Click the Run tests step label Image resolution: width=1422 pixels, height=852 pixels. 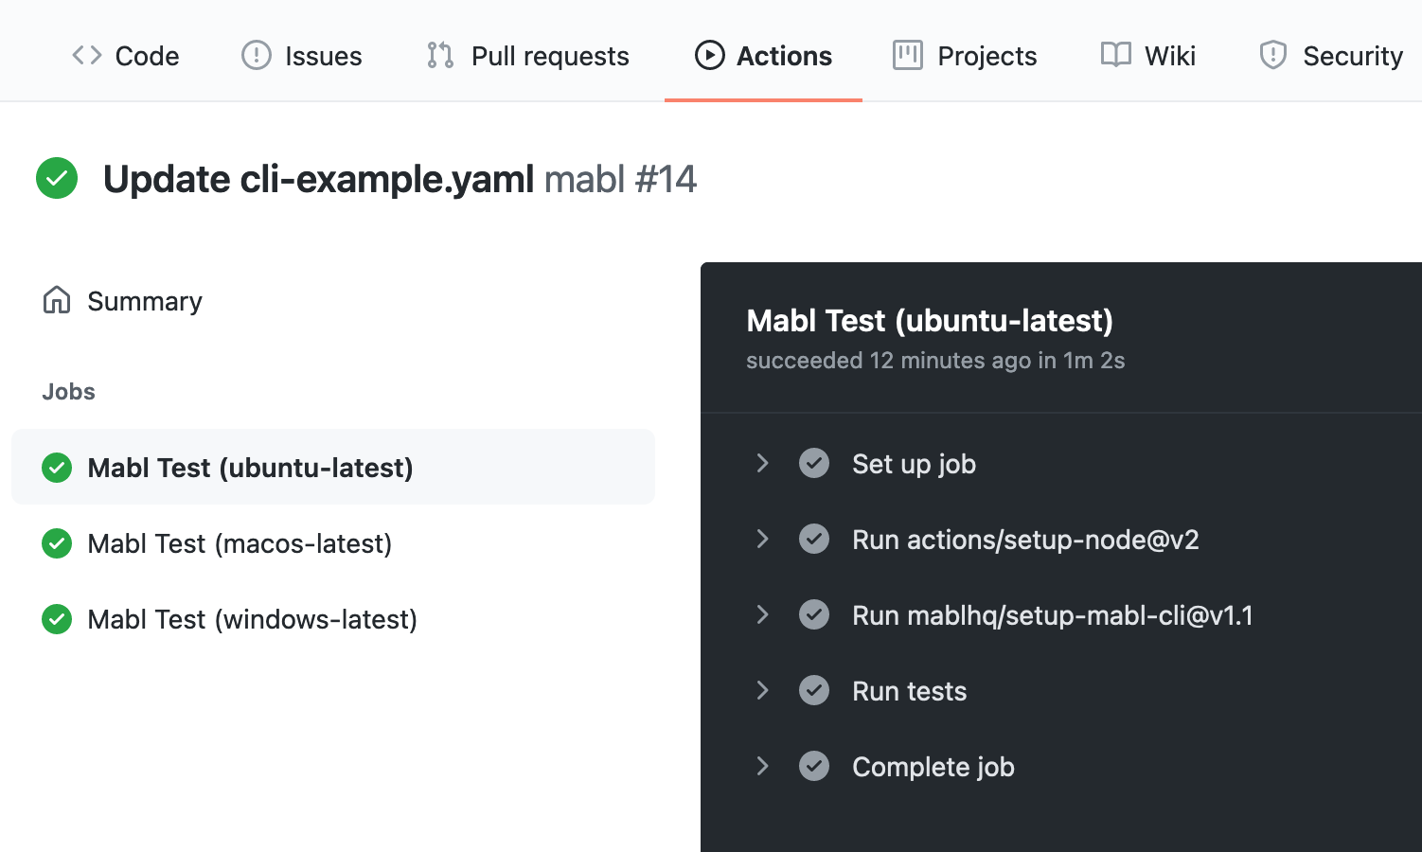tap(909, 691)
